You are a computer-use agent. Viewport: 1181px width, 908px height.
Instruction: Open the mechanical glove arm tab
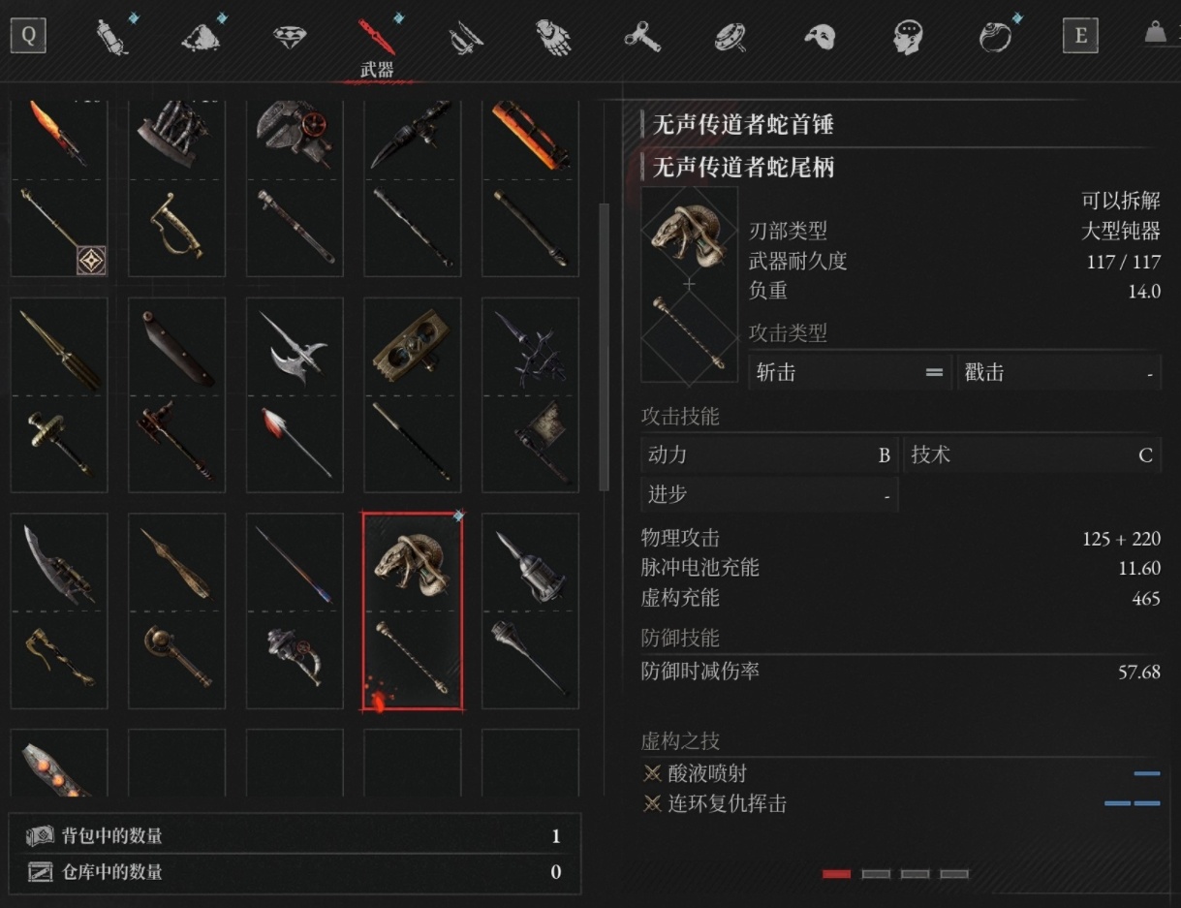pyautogui.click(x=552, y=38)
